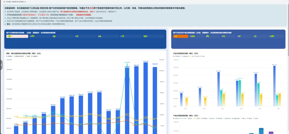Select the sixth chip in right industry filter

click(260, 36)
